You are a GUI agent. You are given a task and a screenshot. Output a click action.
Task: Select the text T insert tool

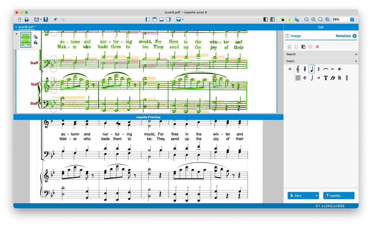[x=325, y=78]
